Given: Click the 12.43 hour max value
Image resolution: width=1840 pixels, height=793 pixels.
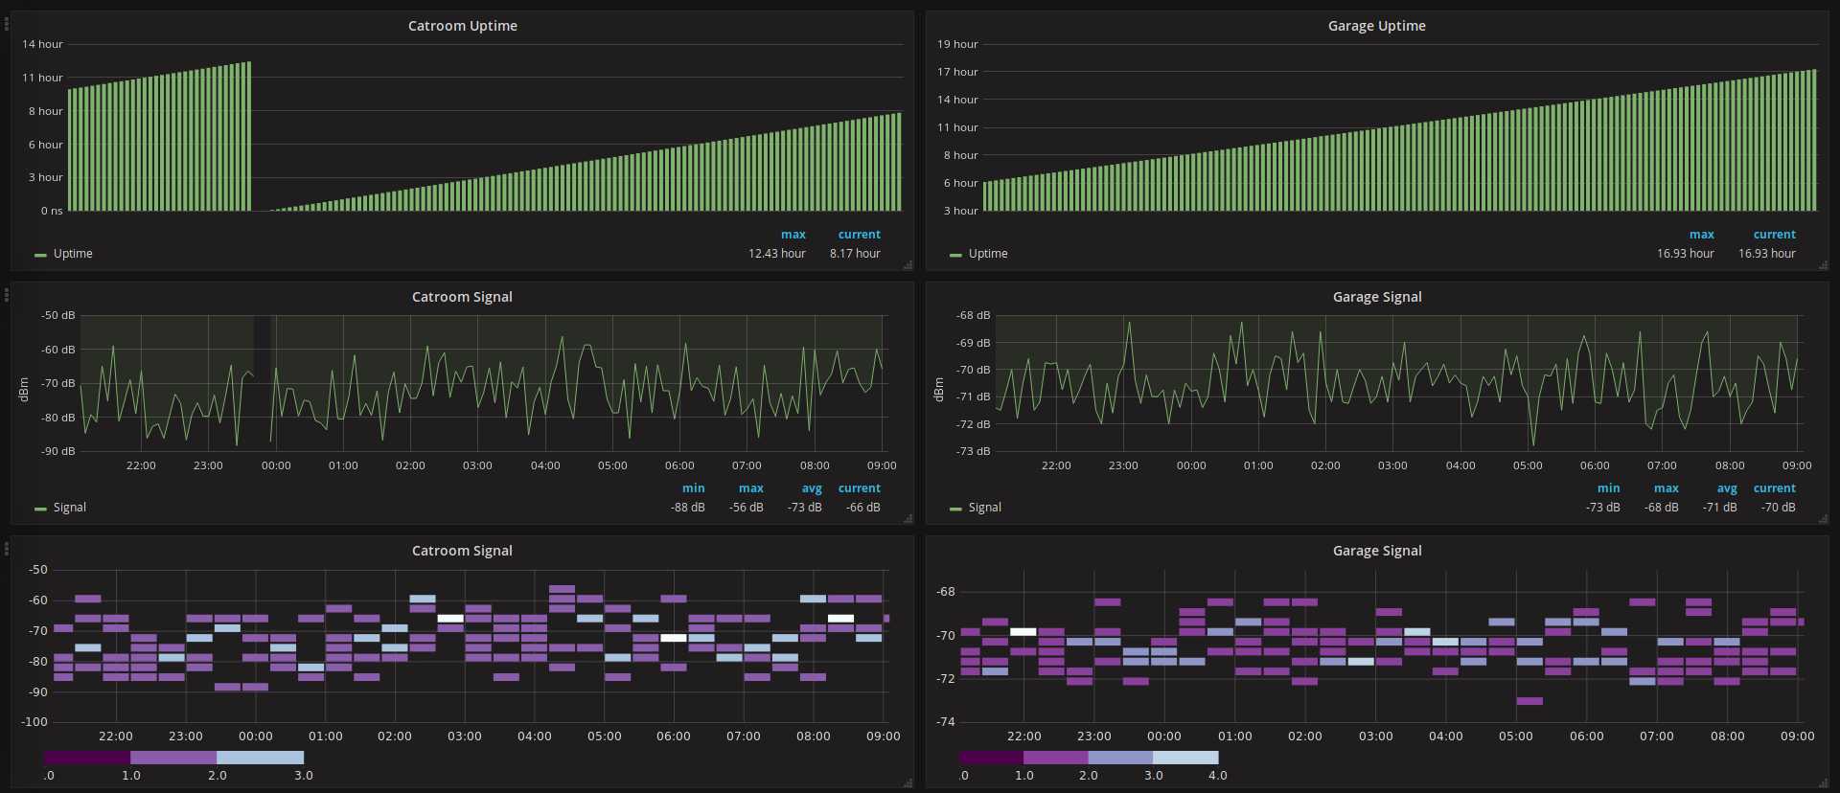Looking at the screenshot, I should tap(777, 254).
